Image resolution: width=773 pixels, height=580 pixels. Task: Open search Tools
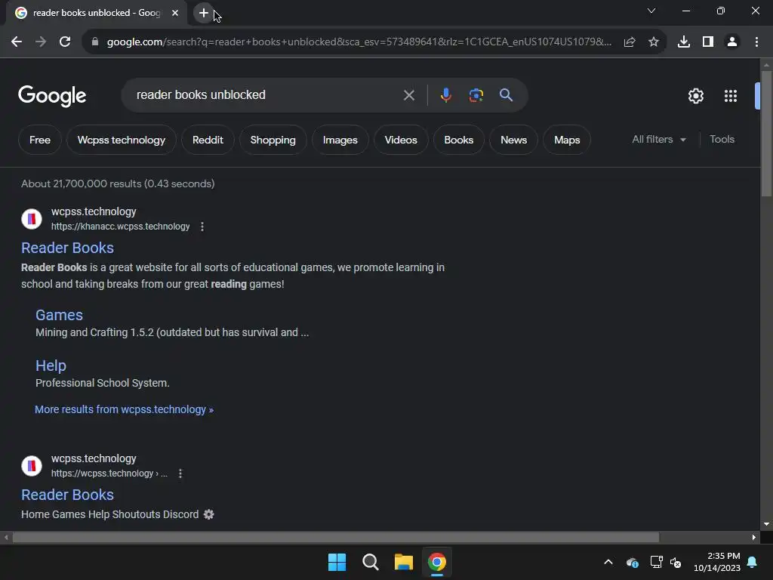(722, 140)
